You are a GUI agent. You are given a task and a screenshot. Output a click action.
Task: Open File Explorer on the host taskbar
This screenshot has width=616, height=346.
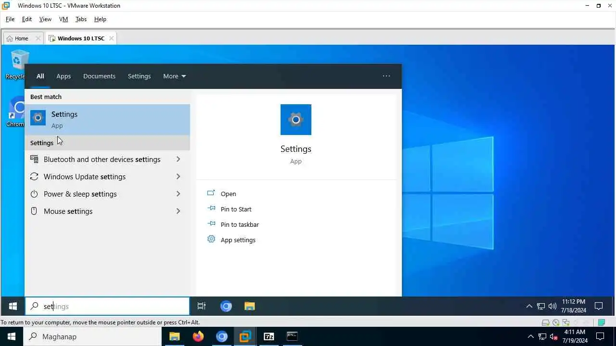pos(174,336)
